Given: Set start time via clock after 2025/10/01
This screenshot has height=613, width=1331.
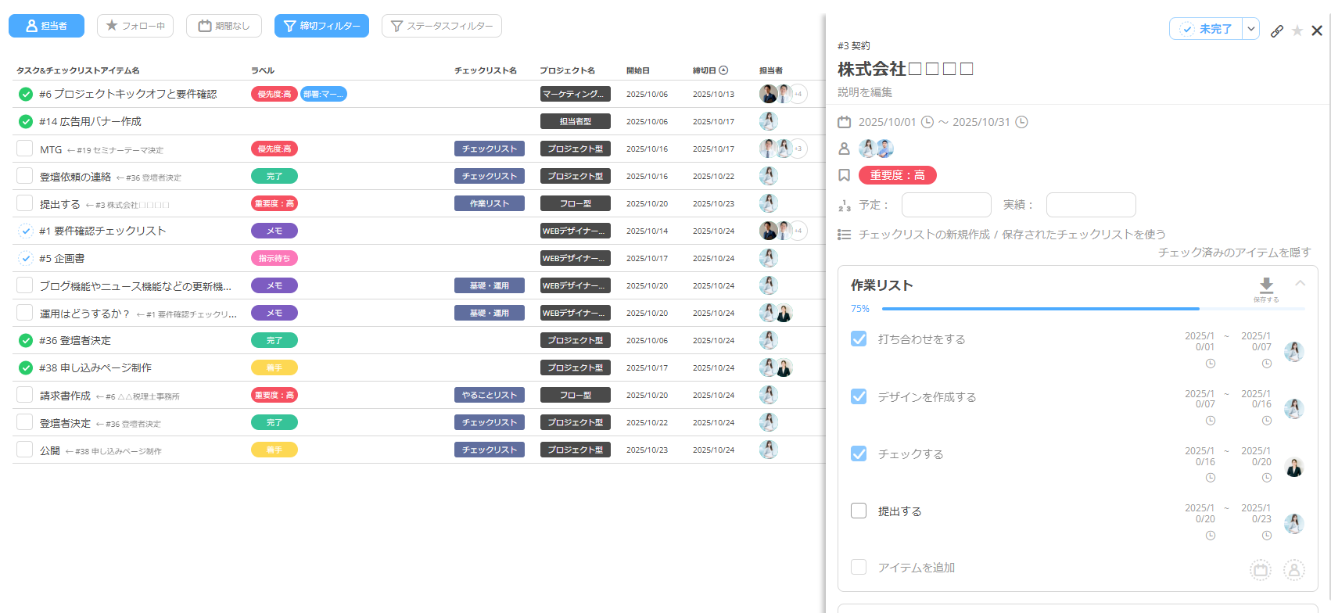Looking at the screenshot, I should [927, 122].
